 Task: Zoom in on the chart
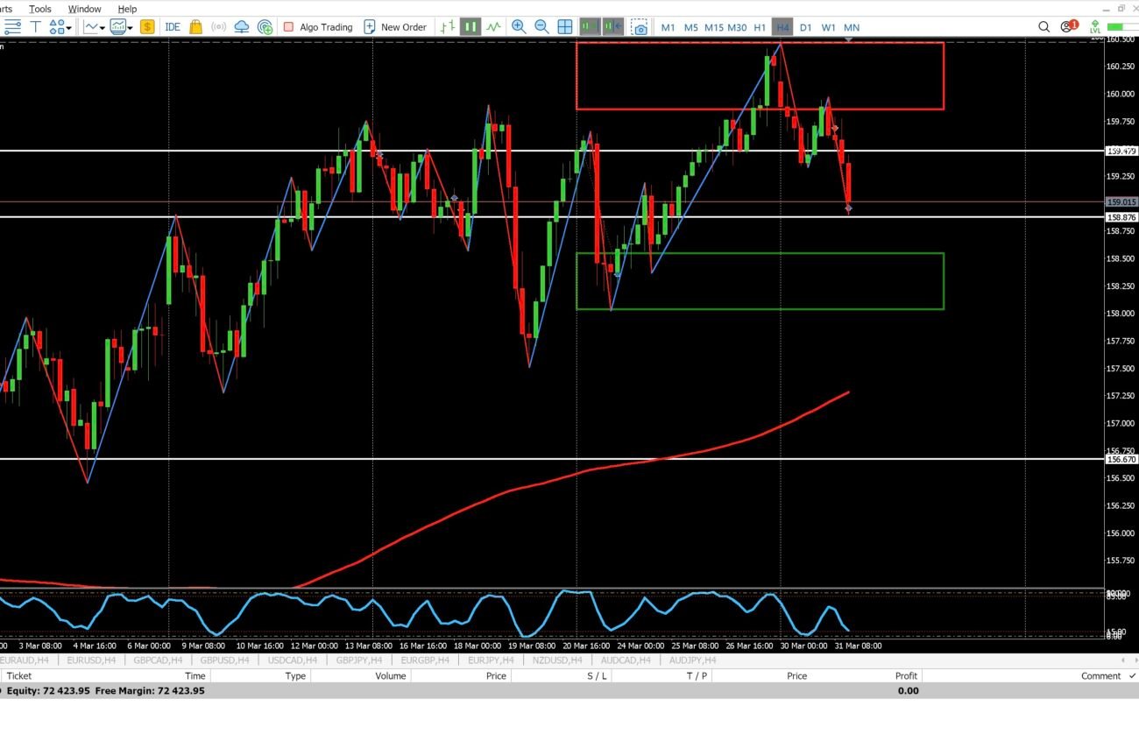[519, 27]
